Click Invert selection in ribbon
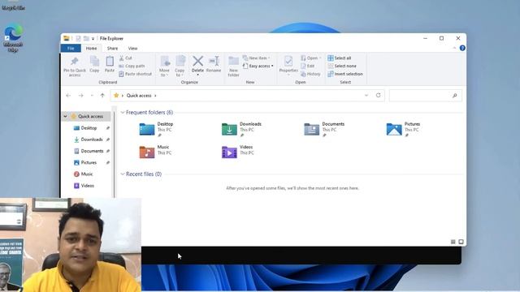The height and width of the screenshot is (292, 520). point(345,74)
